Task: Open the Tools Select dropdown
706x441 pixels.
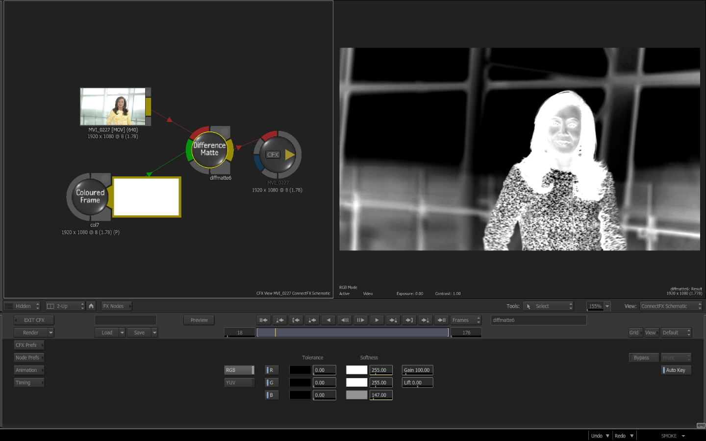Action: pos(548,306)
